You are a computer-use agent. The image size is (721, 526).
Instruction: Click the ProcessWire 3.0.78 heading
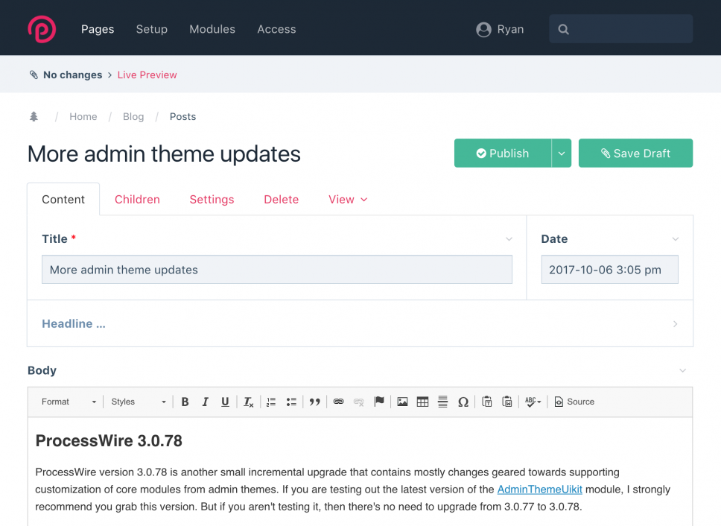[109, 441]
